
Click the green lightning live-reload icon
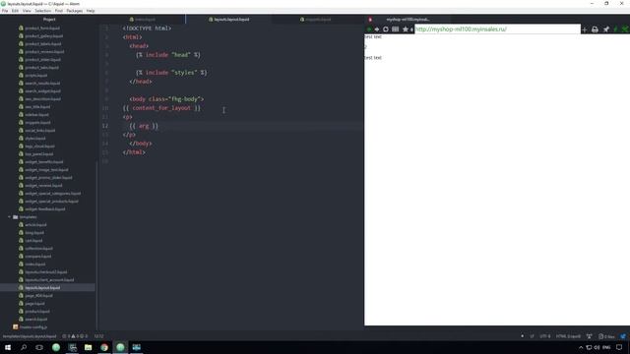(615, 29)
